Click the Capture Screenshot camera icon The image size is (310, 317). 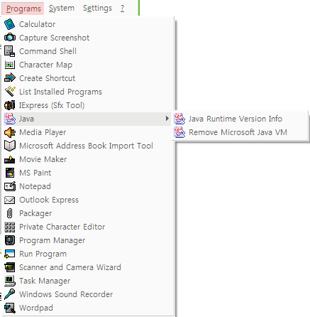[x=10, y=38]
